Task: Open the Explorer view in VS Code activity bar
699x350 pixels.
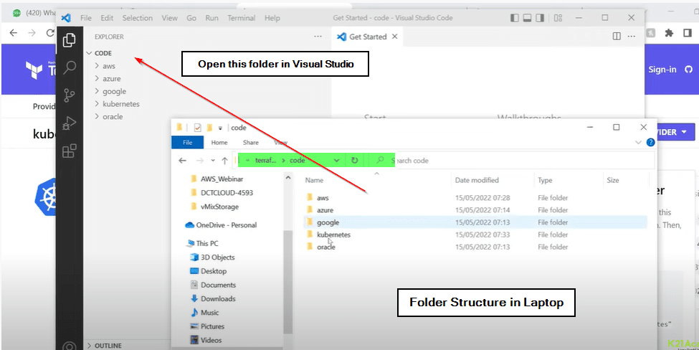Action: (x=69, y=40)
